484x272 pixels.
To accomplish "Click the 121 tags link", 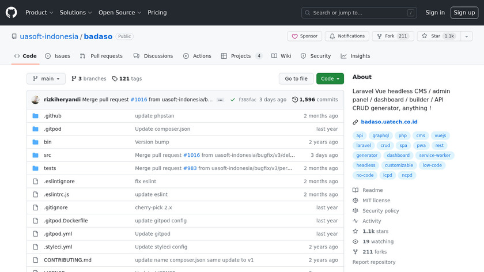I will pyautogui.click(x=127, y=79).
